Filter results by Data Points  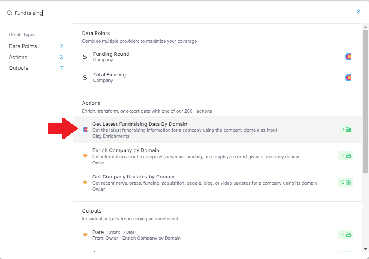click(x=23, y=46)
